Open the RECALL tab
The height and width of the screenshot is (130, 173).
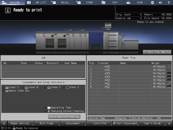[62, 2]
